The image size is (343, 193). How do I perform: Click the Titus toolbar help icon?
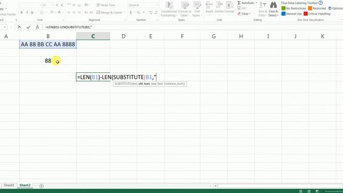pos(320,3)
